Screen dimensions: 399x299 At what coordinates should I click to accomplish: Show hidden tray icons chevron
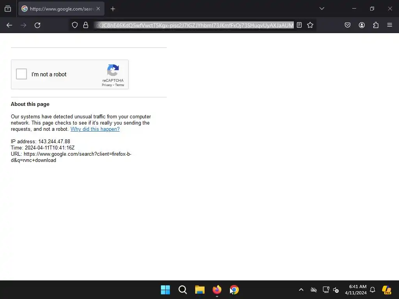point(301,290)
